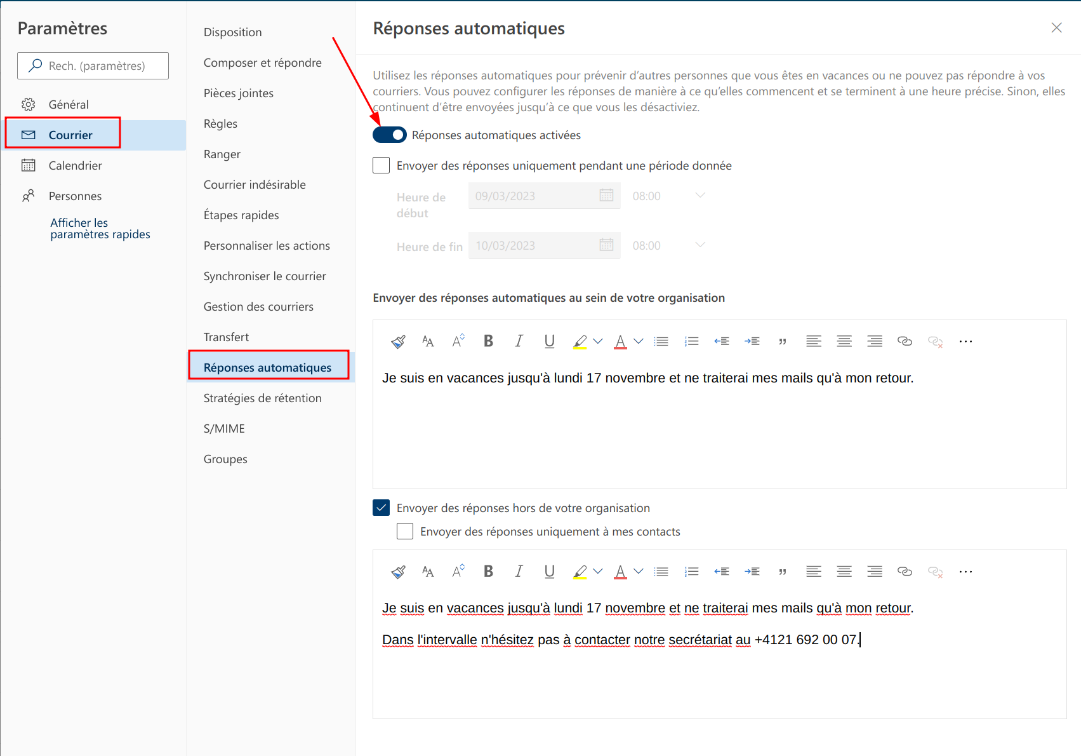Uncheck Envoyer des réponses hors de votre organisation
This screenshot has width=1081, height=756.
pos(381,508)
